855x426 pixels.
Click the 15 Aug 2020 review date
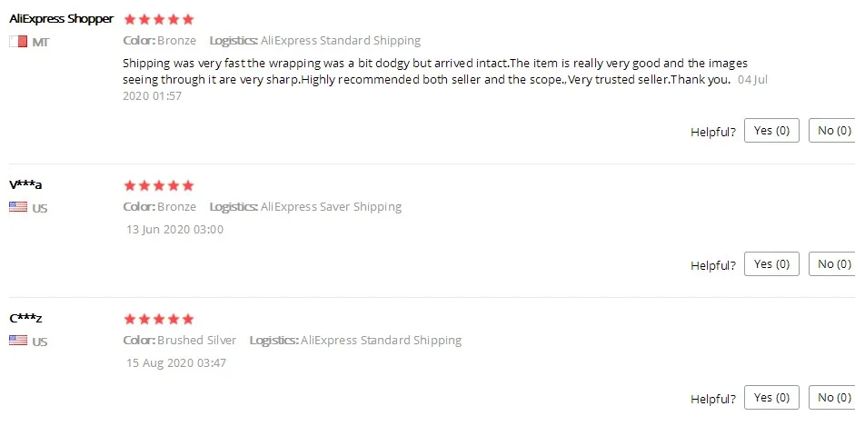[x=176, y=363]
